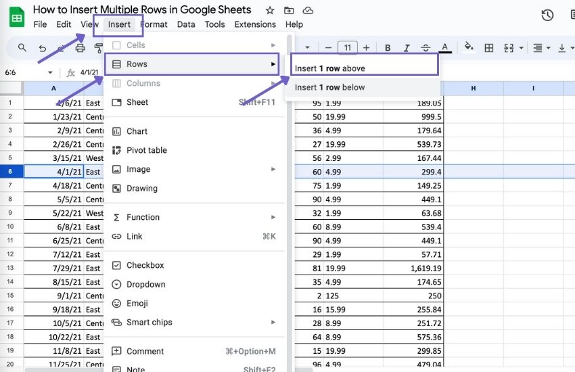Image resolution: width=575 pixels, height=372 pixels.
Task: Toggle bold formatting
Action: 387,48
